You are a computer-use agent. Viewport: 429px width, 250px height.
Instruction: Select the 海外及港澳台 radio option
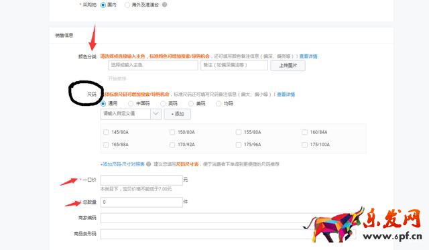pyautogui.click(x=127, y=5)
